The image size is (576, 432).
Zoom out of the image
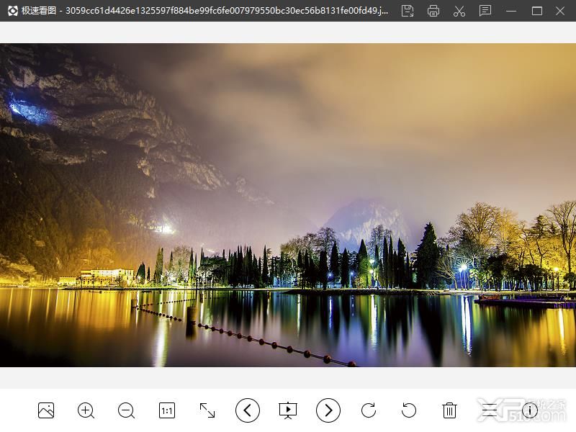coord(126,410)
